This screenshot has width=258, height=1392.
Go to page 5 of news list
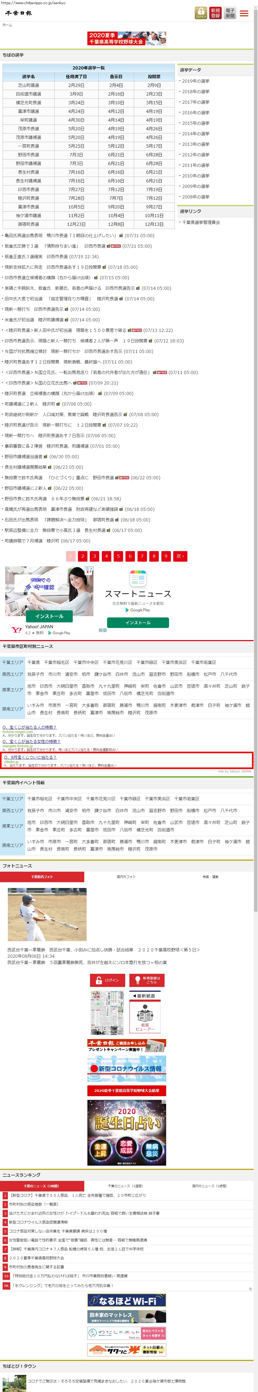[118, 556]
